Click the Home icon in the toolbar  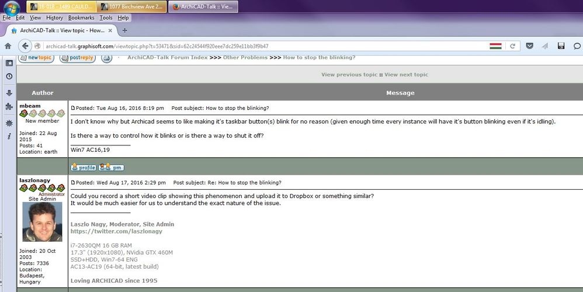point(8,46)
